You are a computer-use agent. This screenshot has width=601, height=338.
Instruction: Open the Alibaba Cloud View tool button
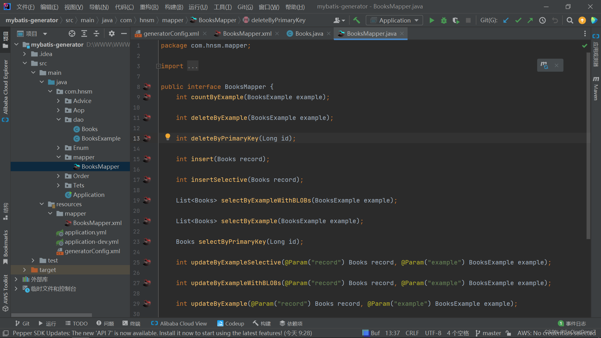click(179, 323)
